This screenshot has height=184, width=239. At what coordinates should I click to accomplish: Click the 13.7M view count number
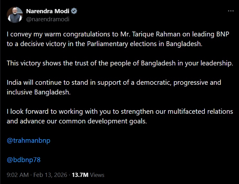[80, 175]
